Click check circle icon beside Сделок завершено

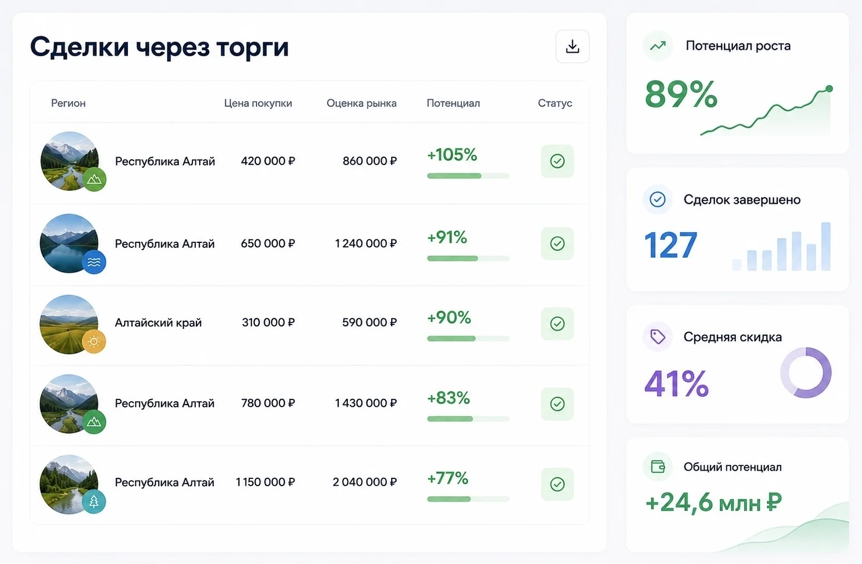click(x=658, y=199)
